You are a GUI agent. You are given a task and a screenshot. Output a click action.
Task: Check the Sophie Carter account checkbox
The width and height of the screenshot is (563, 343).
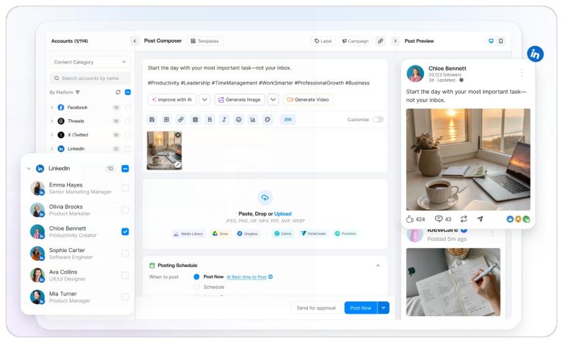tap(125, 253)
